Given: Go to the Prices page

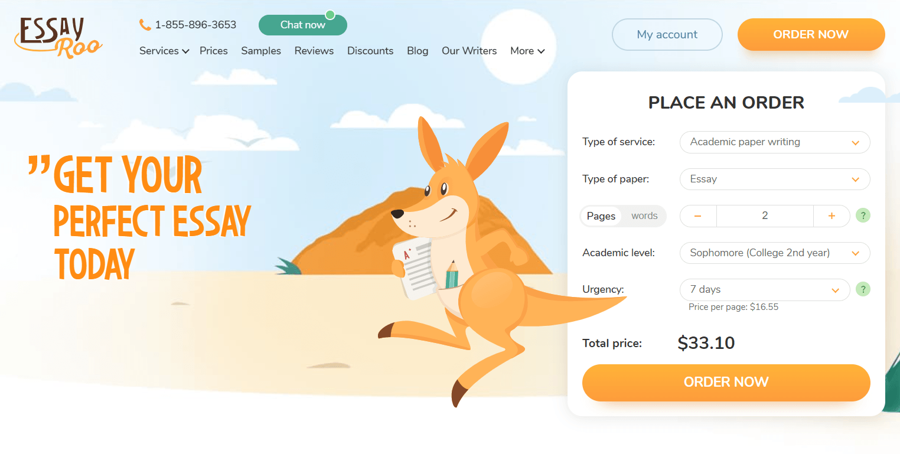Looking at the screenshot, I should (x=214, y=51).
